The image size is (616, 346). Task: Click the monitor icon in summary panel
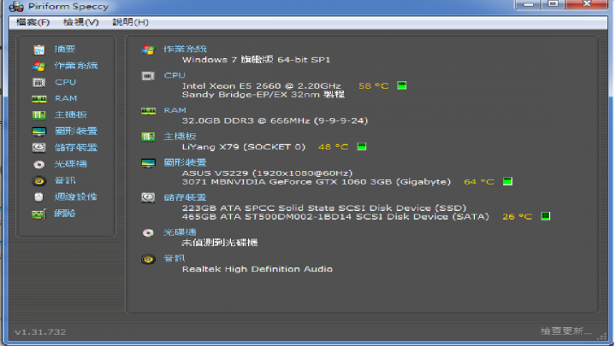[148, 163]
